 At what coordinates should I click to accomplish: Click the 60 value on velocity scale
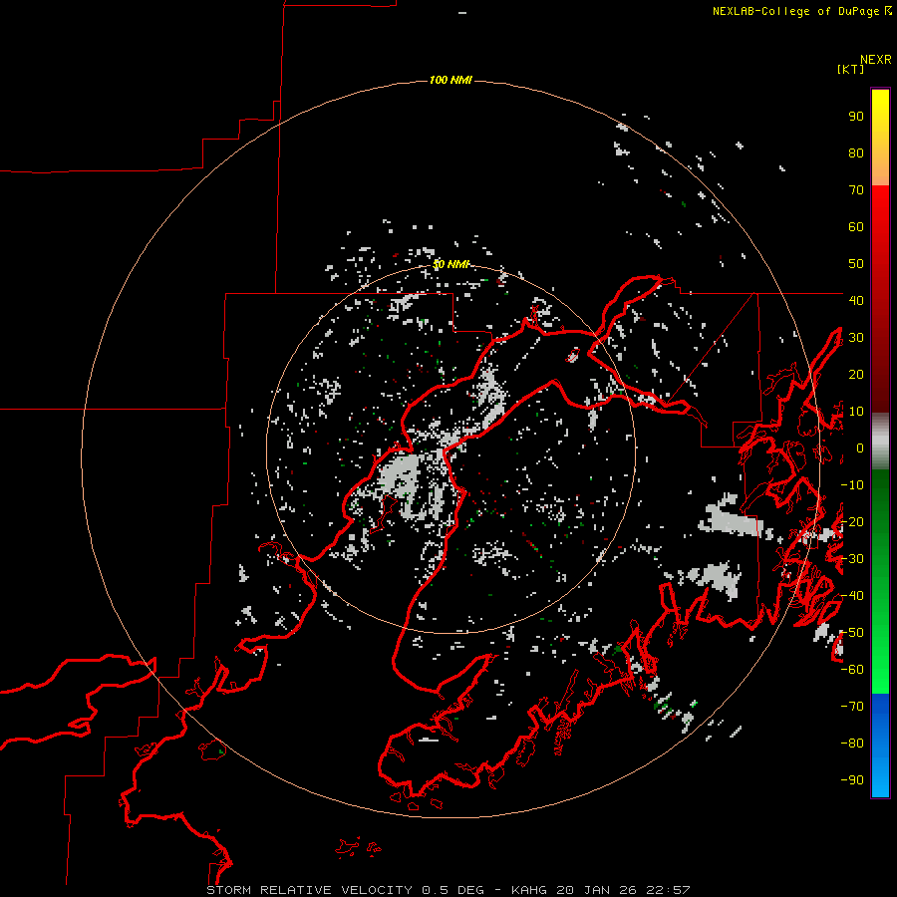pyautogui.click(x=856, y=227)
